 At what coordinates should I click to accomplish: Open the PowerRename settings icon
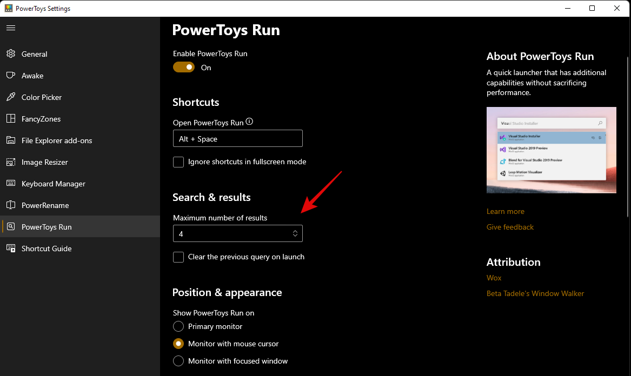point(11,205)
